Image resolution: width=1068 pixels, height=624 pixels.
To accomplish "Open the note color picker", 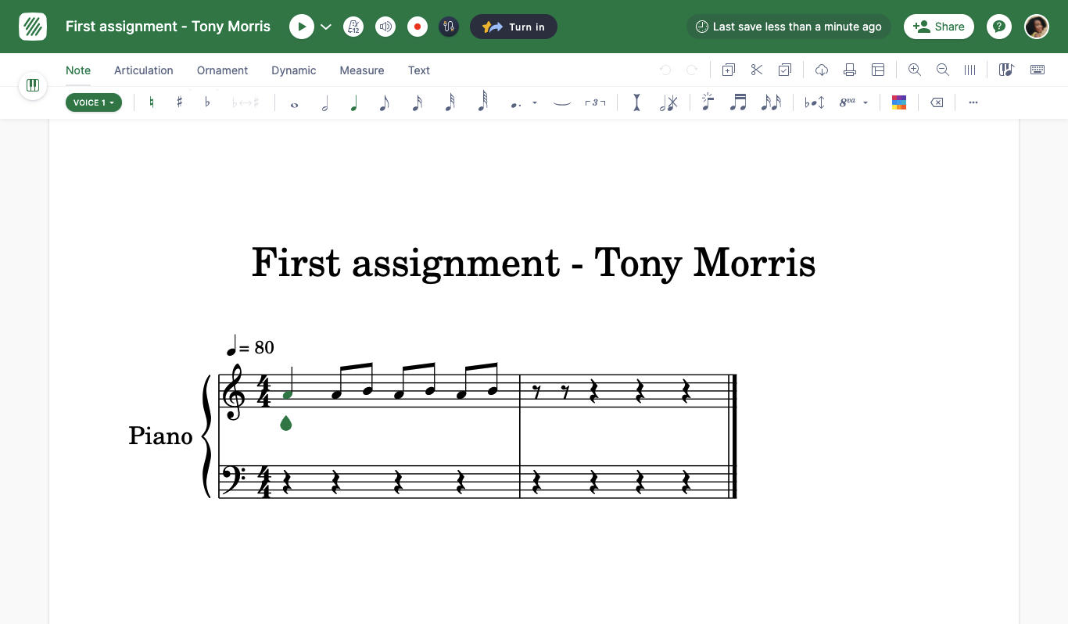I will pyautogui.click(x=899, y=102).
